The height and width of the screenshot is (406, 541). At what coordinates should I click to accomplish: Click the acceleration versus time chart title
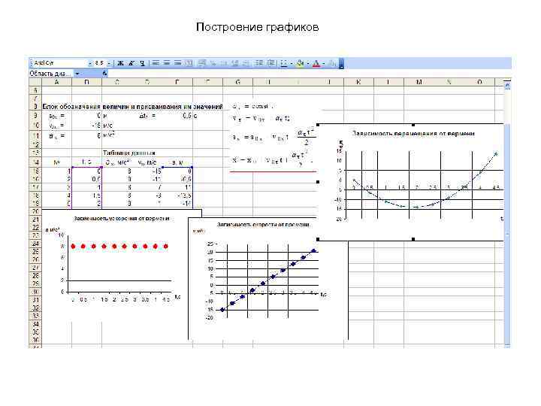tap(122, 219)
